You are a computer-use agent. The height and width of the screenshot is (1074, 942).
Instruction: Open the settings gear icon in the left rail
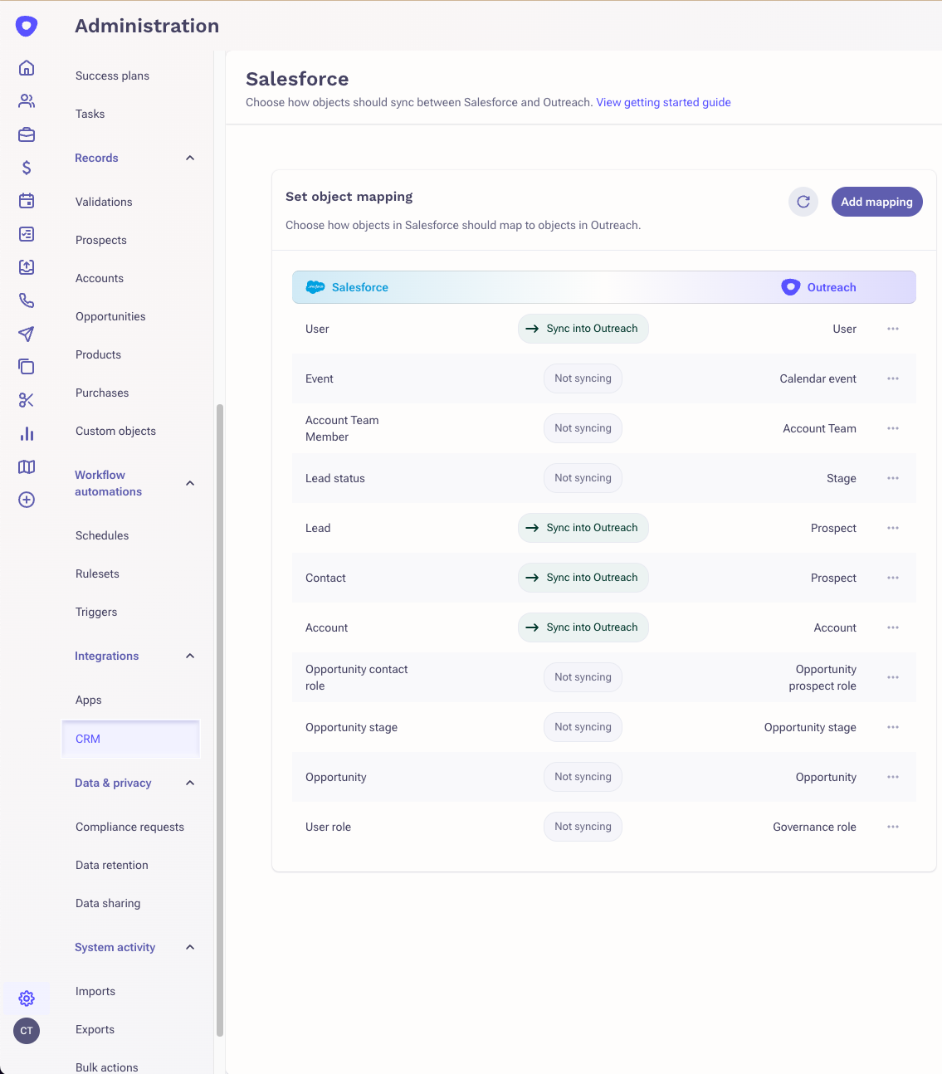coord(27,998)
